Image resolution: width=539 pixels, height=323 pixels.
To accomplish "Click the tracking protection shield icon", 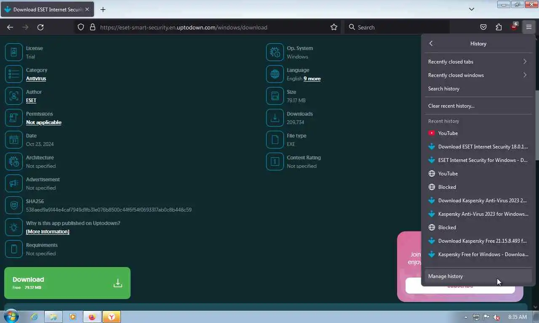I will [81, 27].
